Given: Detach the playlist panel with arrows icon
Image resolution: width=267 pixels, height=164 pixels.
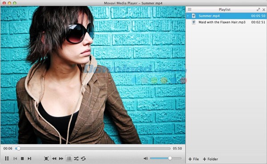Looking at the screenshot, I should coord(258,9).
